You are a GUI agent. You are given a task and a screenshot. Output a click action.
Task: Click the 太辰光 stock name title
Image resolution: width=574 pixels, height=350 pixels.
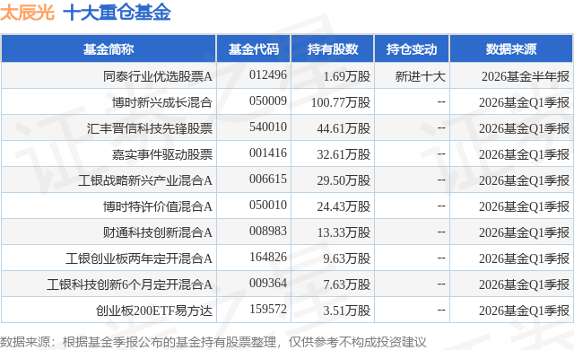click(x=28, y=13)
